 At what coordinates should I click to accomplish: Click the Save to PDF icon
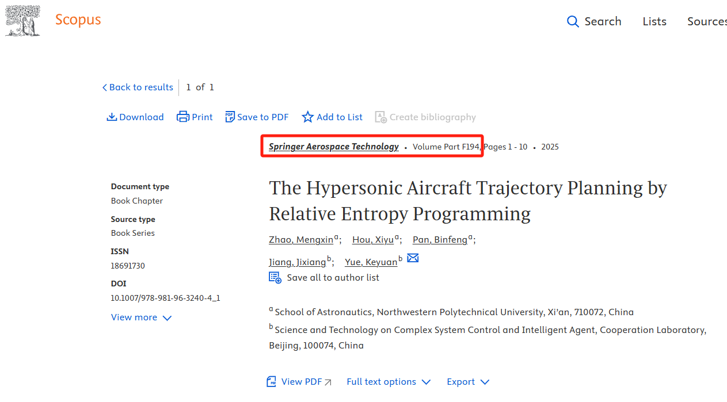230,117
